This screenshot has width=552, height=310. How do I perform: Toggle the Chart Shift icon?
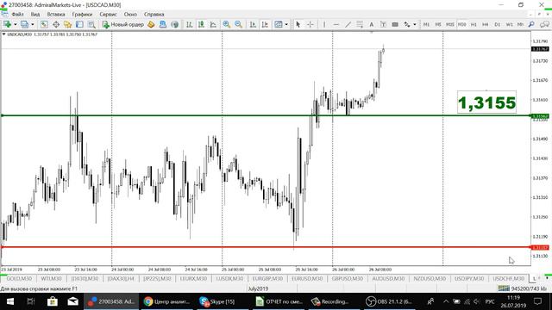[265, 24]
